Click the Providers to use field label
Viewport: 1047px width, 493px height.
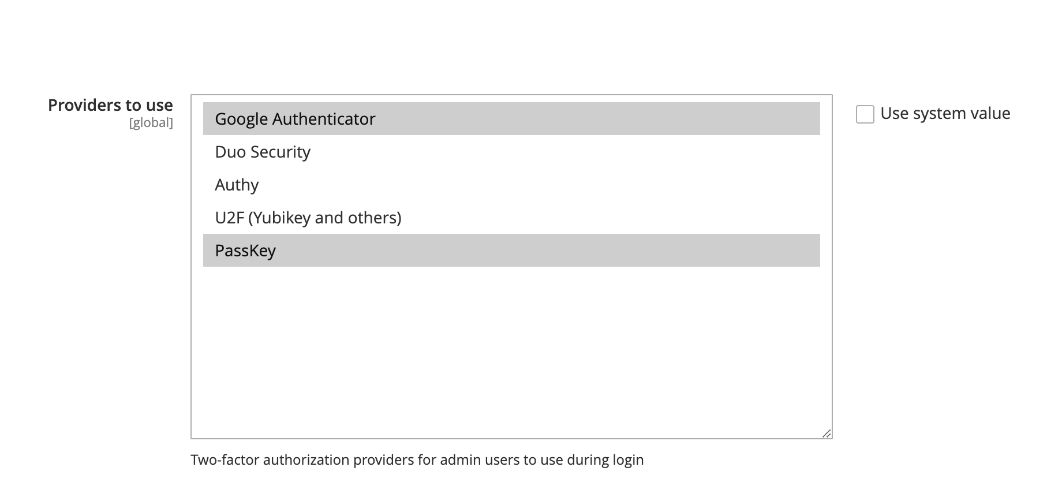pyautogui.click(x=110, y=105)
